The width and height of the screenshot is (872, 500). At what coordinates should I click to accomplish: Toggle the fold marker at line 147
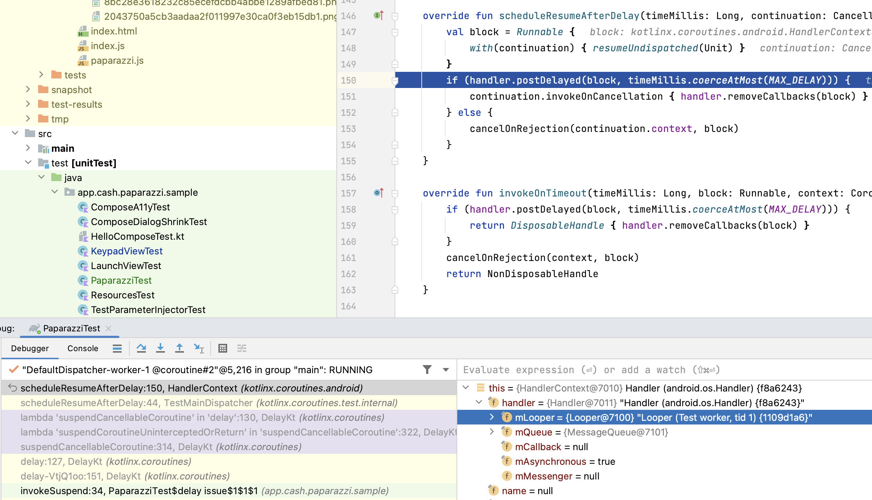tap(395, 32)
